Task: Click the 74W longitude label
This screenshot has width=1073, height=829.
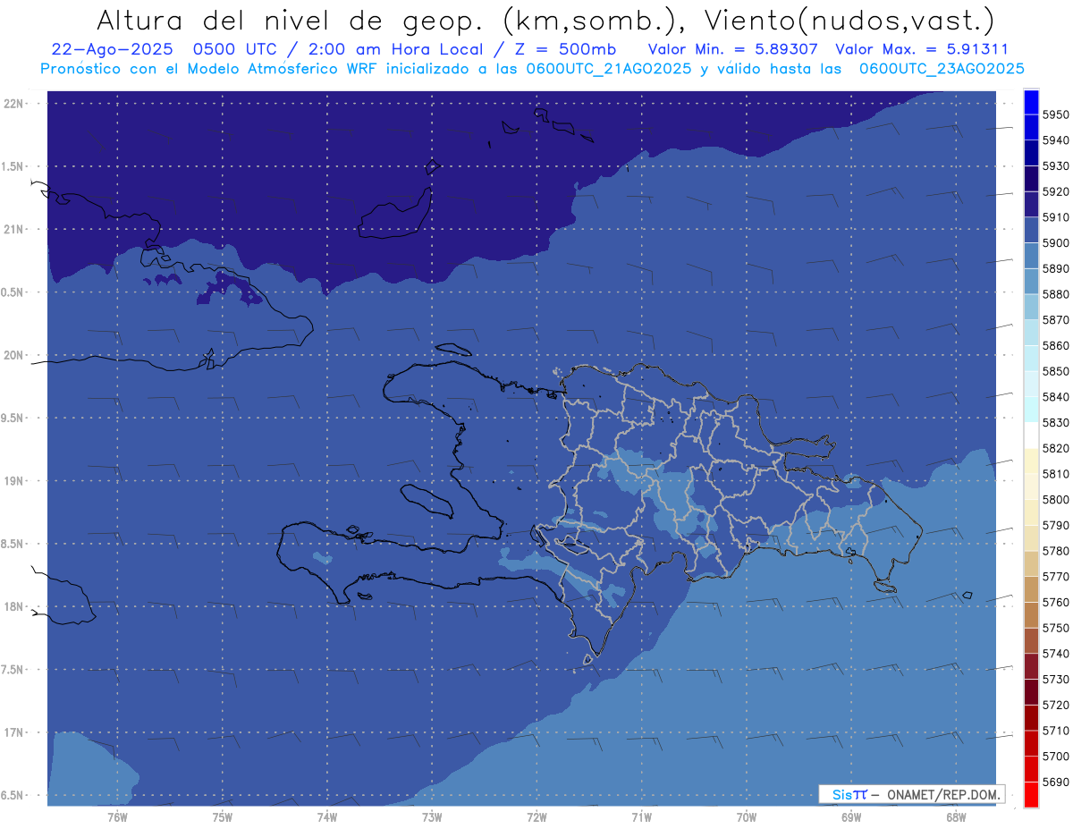Action: 327,817
